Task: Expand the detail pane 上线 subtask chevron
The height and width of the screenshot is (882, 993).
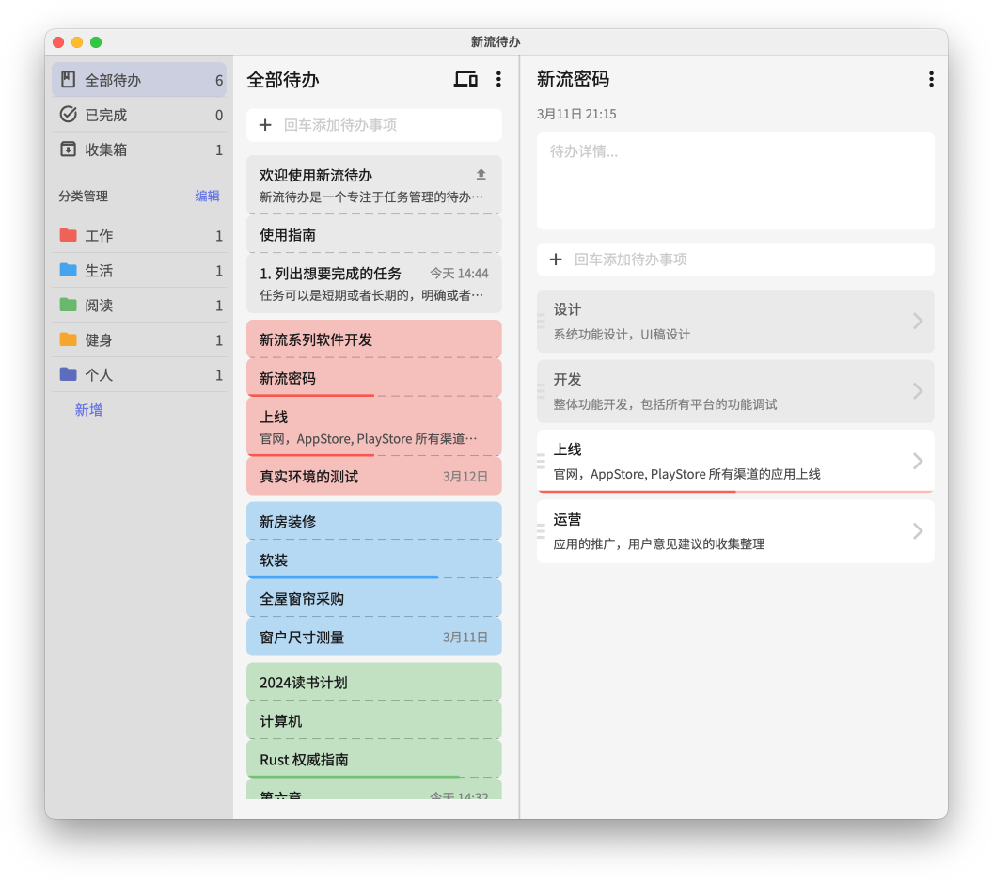Action: (918, 461)
